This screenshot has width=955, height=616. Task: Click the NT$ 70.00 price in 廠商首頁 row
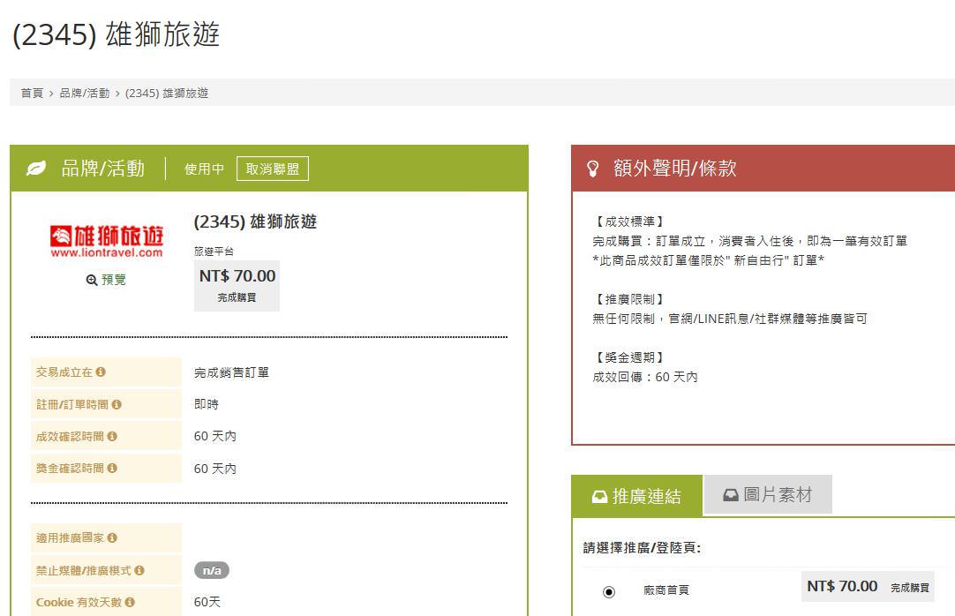(842, 586)
